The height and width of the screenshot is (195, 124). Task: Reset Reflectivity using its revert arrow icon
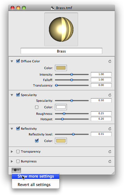click(110, 129)
